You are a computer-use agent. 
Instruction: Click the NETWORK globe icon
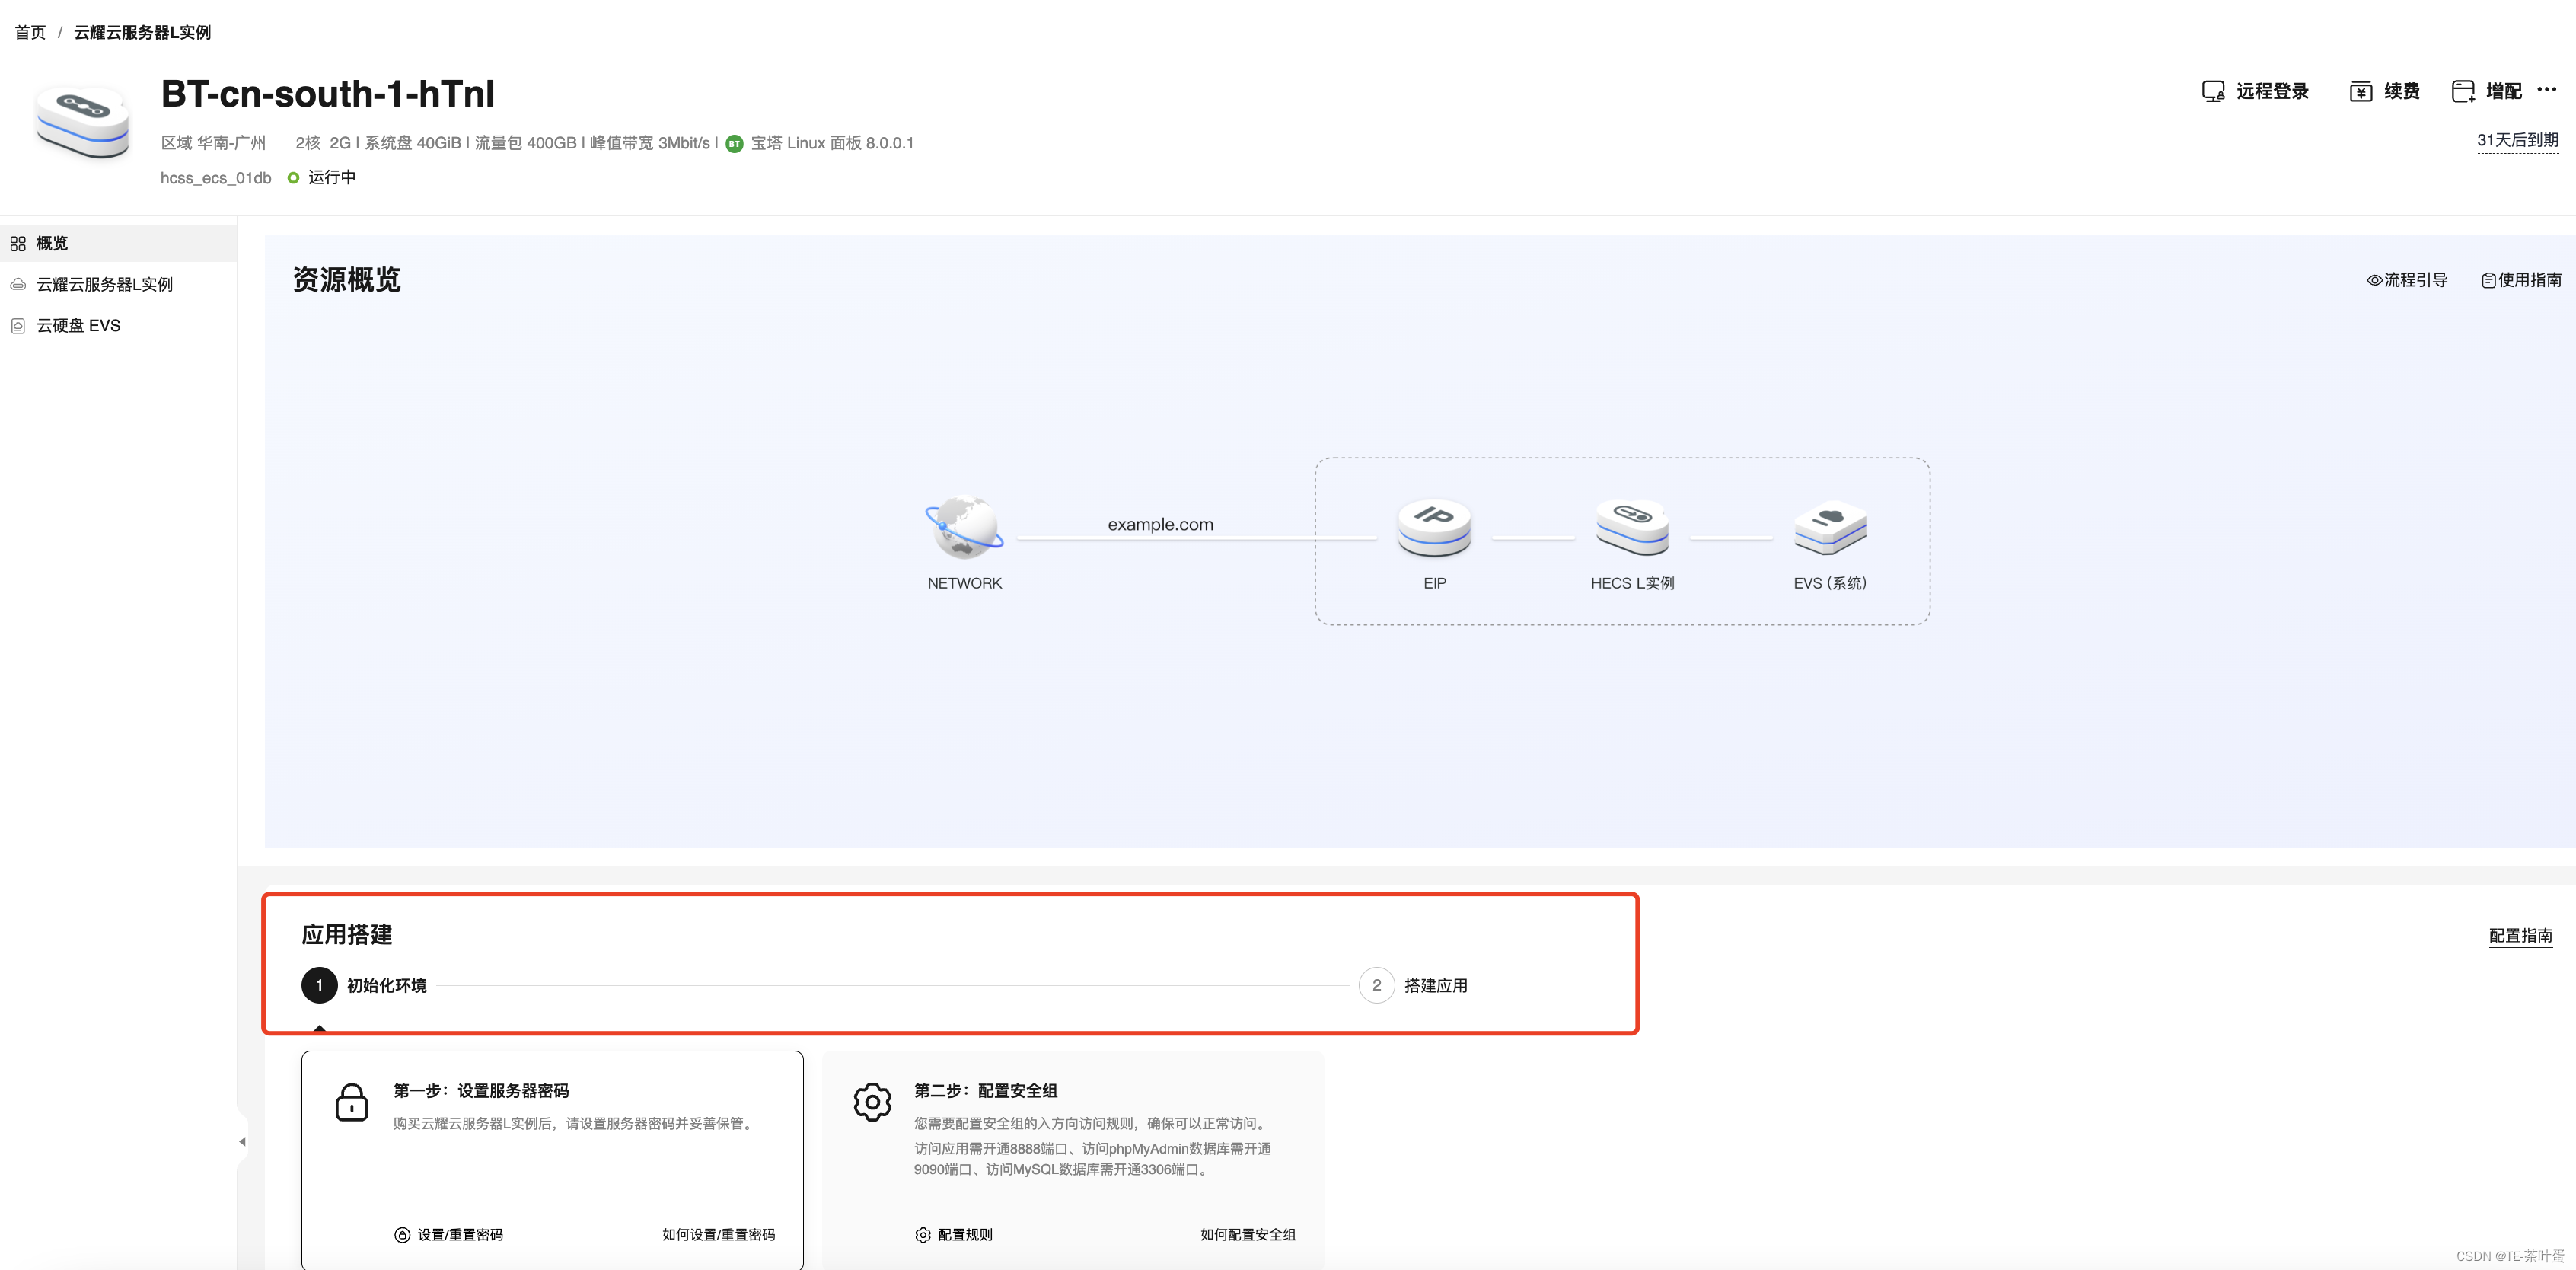(x=964, y=526)
